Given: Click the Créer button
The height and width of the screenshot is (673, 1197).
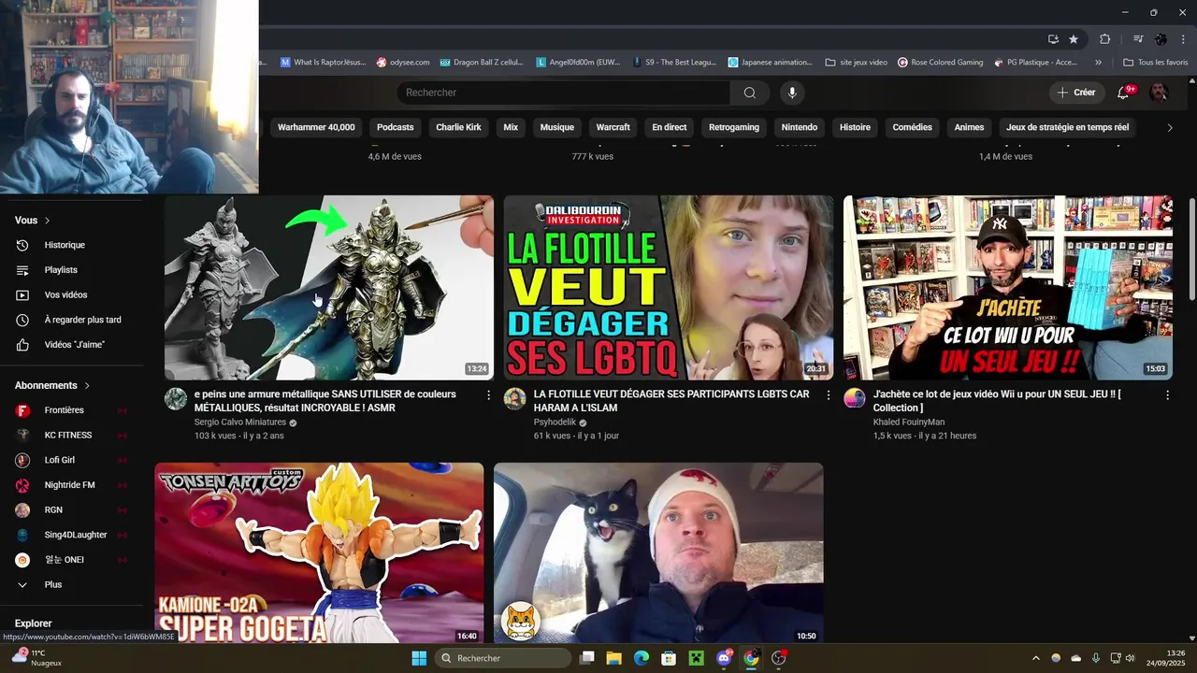Looking at the screenshot, I should pyautogui.click(x=1076, y=93).
